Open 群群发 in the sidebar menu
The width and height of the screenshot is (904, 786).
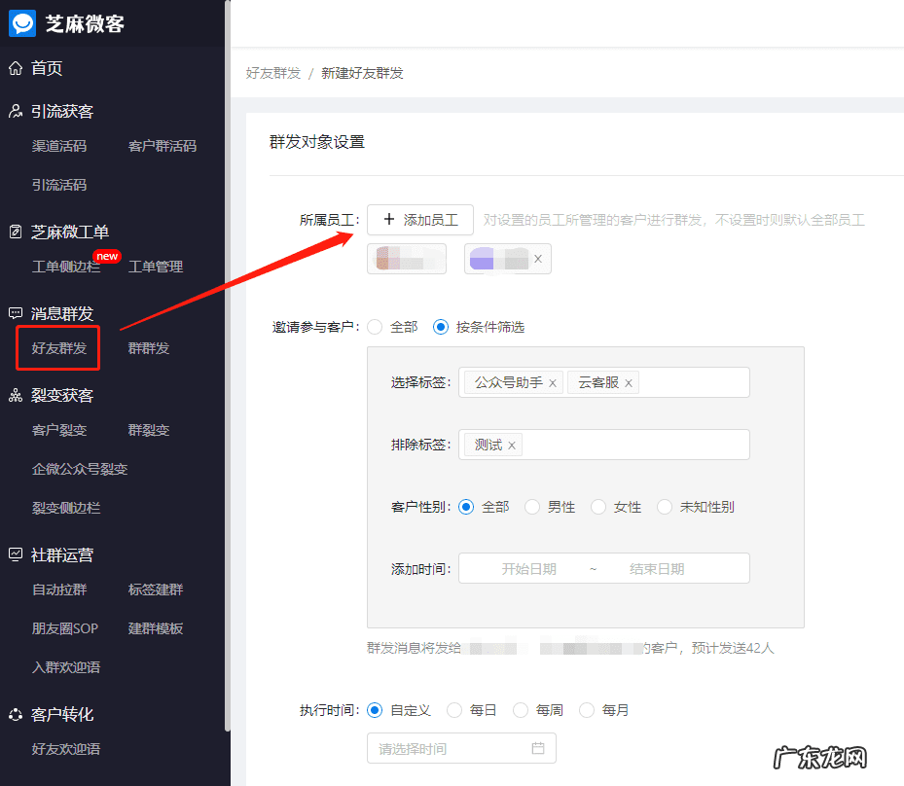click(x=148, y=348)
